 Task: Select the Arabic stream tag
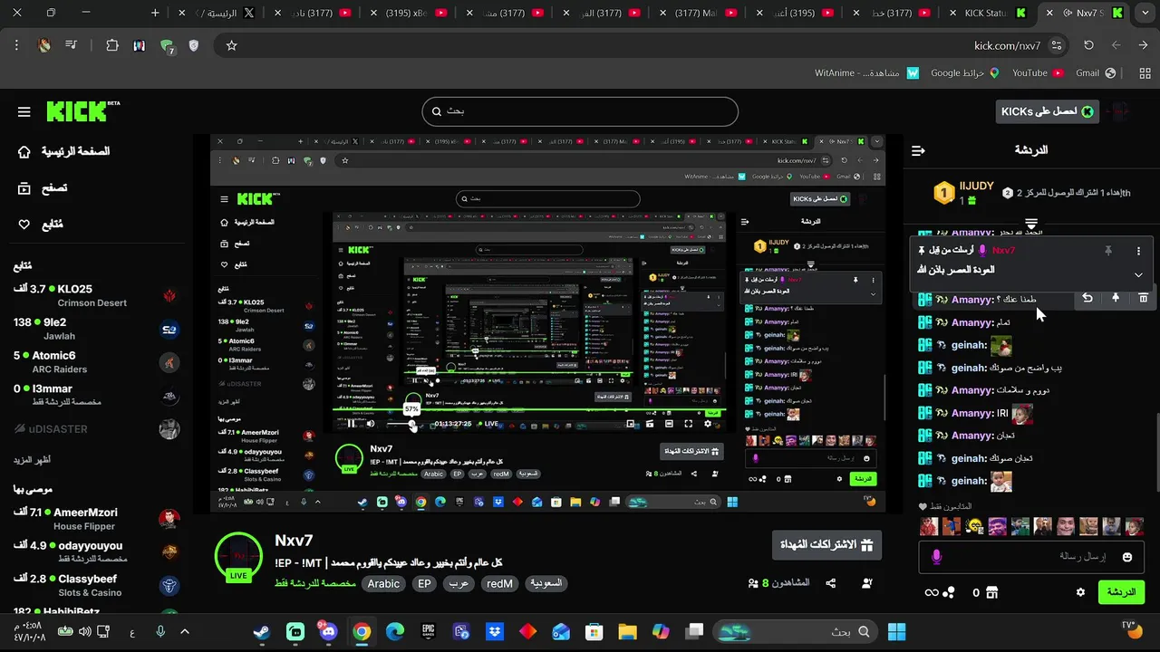pos(383,584)
